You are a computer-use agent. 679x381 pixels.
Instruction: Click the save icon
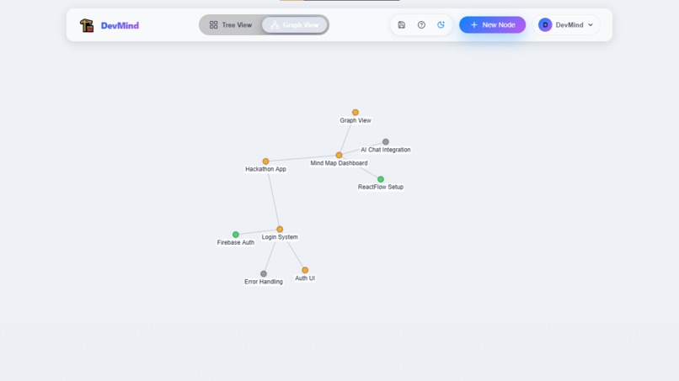point(402,25)
